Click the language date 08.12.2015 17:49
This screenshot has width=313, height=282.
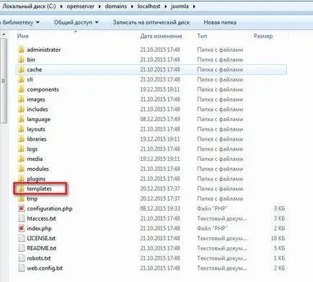(160, 119)
